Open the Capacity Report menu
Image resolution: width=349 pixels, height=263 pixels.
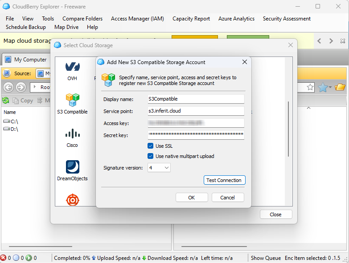191,19
